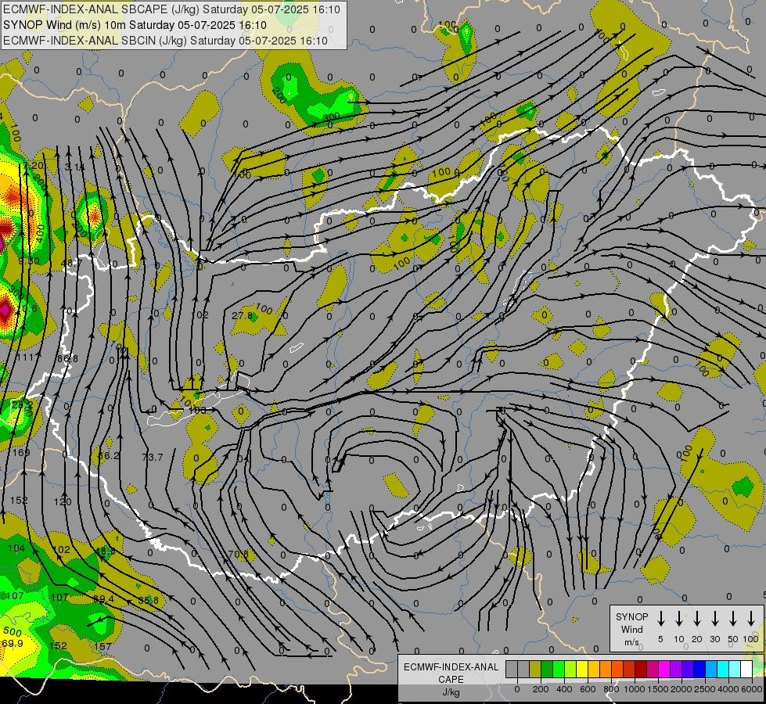Click the 'CAPE' label in the legend

tap(451, 680)
